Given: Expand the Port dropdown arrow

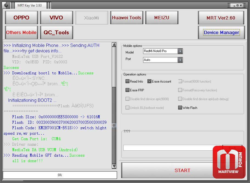Looking at the screenshot, I should click(x=180, y=60).
